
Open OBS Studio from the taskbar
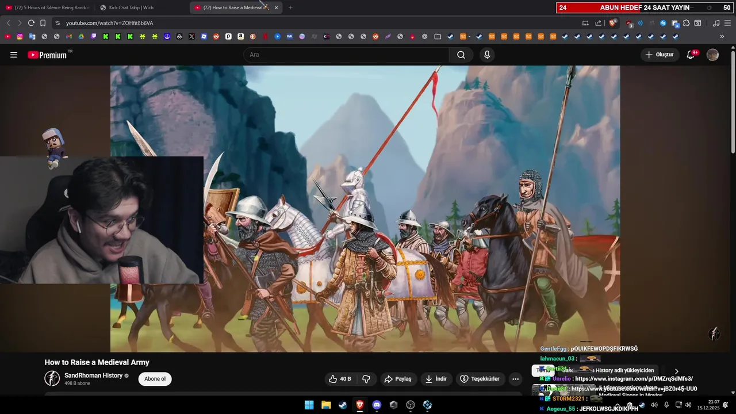[411, 405]
